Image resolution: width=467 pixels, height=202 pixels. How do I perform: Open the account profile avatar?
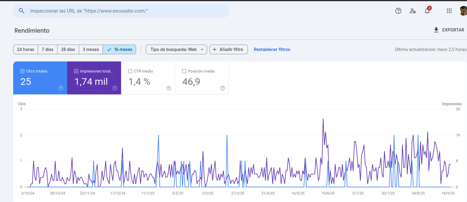[463, 11]
